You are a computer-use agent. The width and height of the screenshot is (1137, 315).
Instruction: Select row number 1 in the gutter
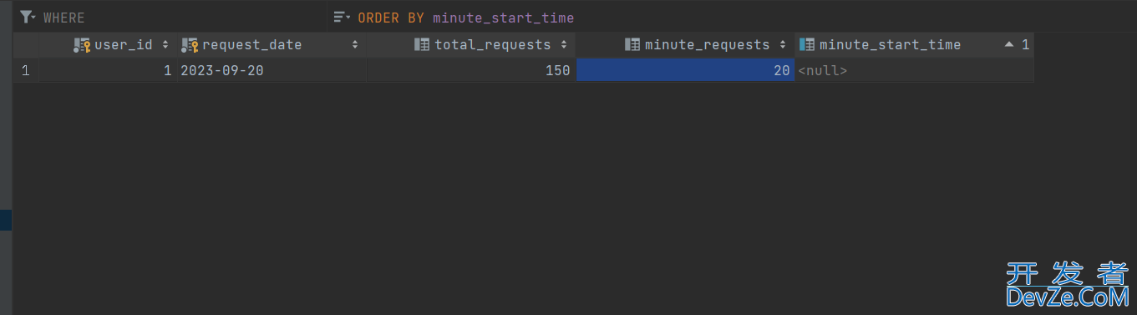pyautogui.click(x=25, y=71)
